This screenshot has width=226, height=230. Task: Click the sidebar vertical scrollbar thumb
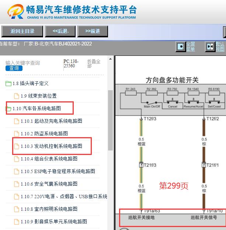111,120
